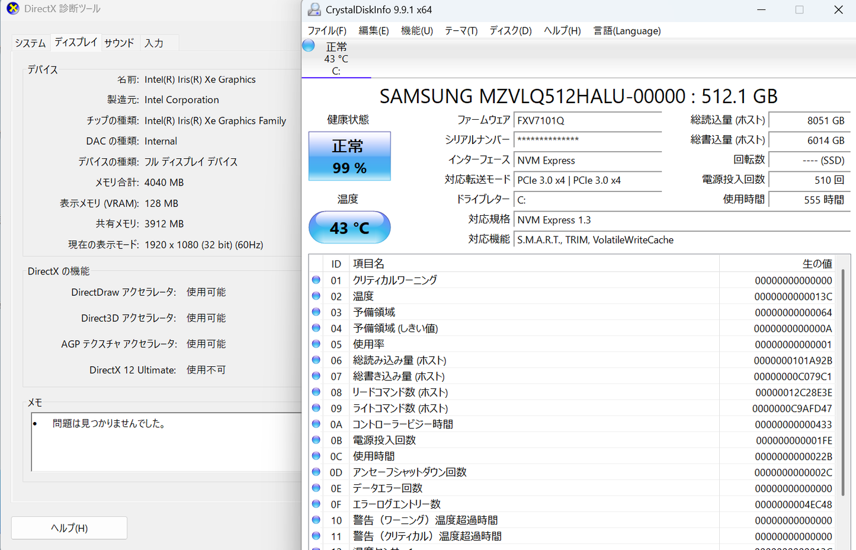Click the 対応転送モード field PCIe 3.0 x4

tap(588, 180)
